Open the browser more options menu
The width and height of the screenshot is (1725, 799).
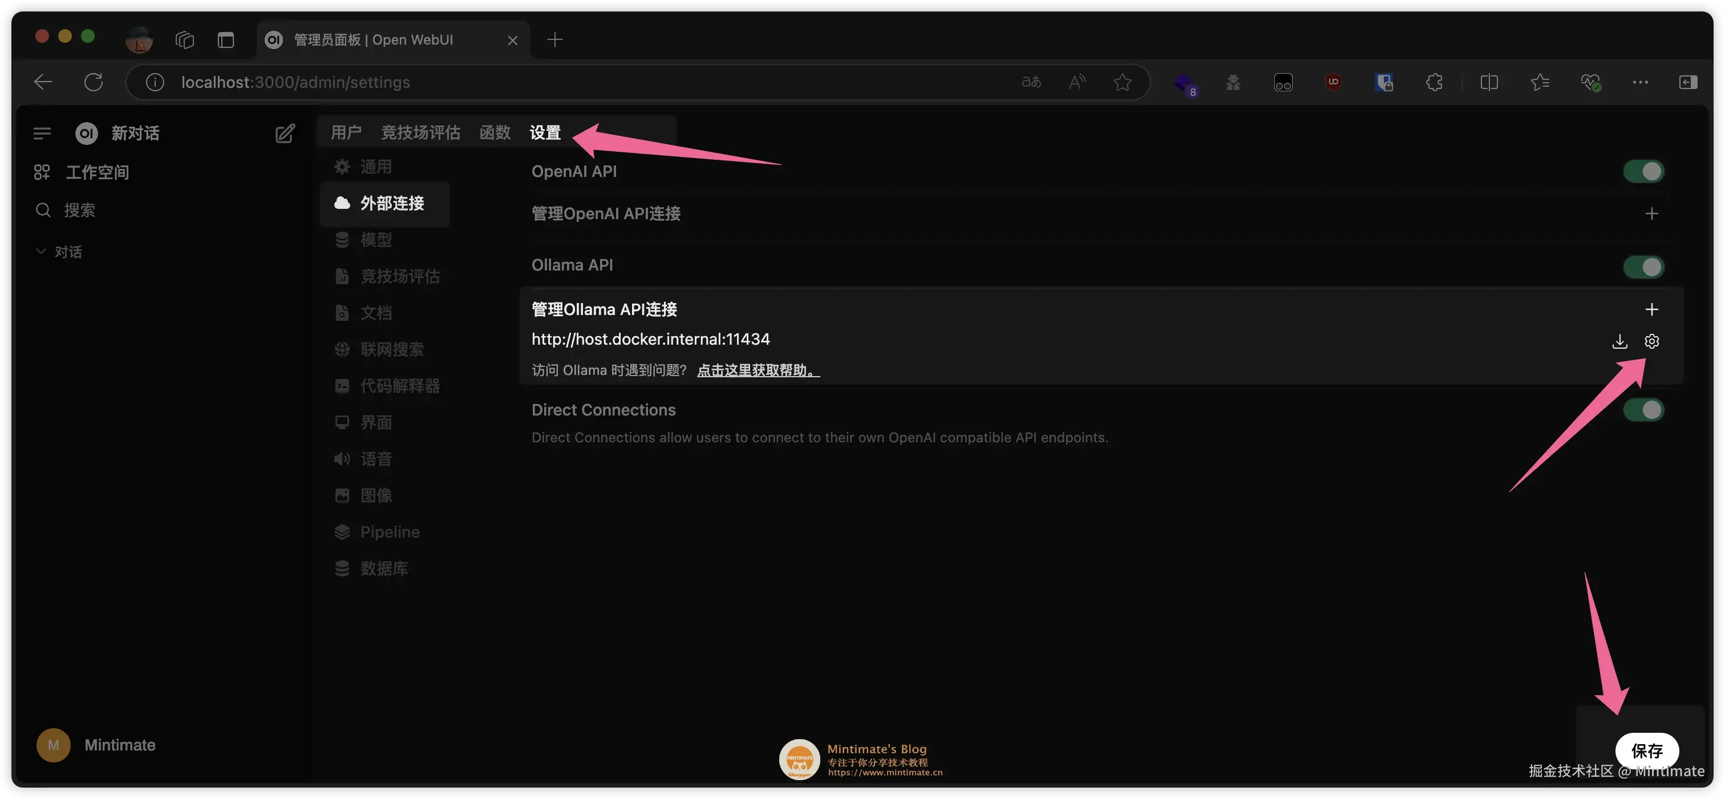(1641, 82)
